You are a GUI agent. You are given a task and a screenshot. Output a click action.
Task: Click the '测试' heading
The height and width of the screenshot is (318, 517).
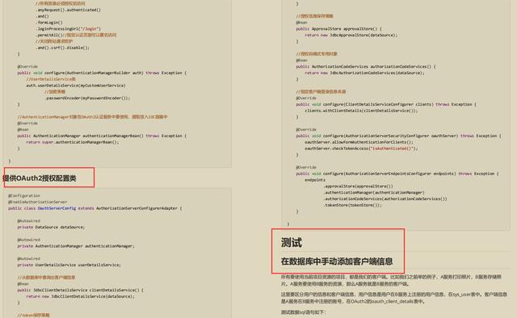pyautogui.click(x=292, y=243)
